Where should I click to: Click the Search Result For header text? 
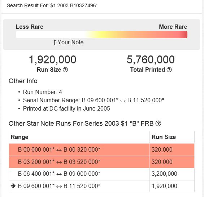tap(52, 5)
